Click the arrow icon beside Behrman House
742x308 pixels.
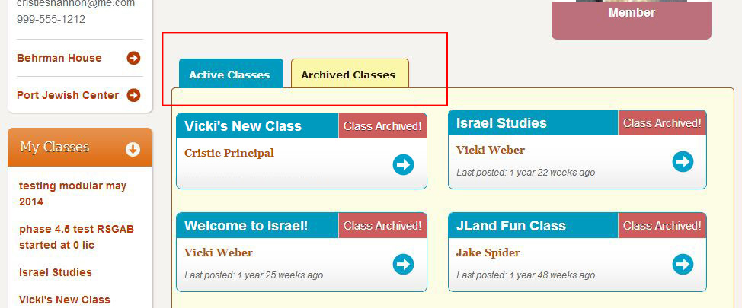133,58
